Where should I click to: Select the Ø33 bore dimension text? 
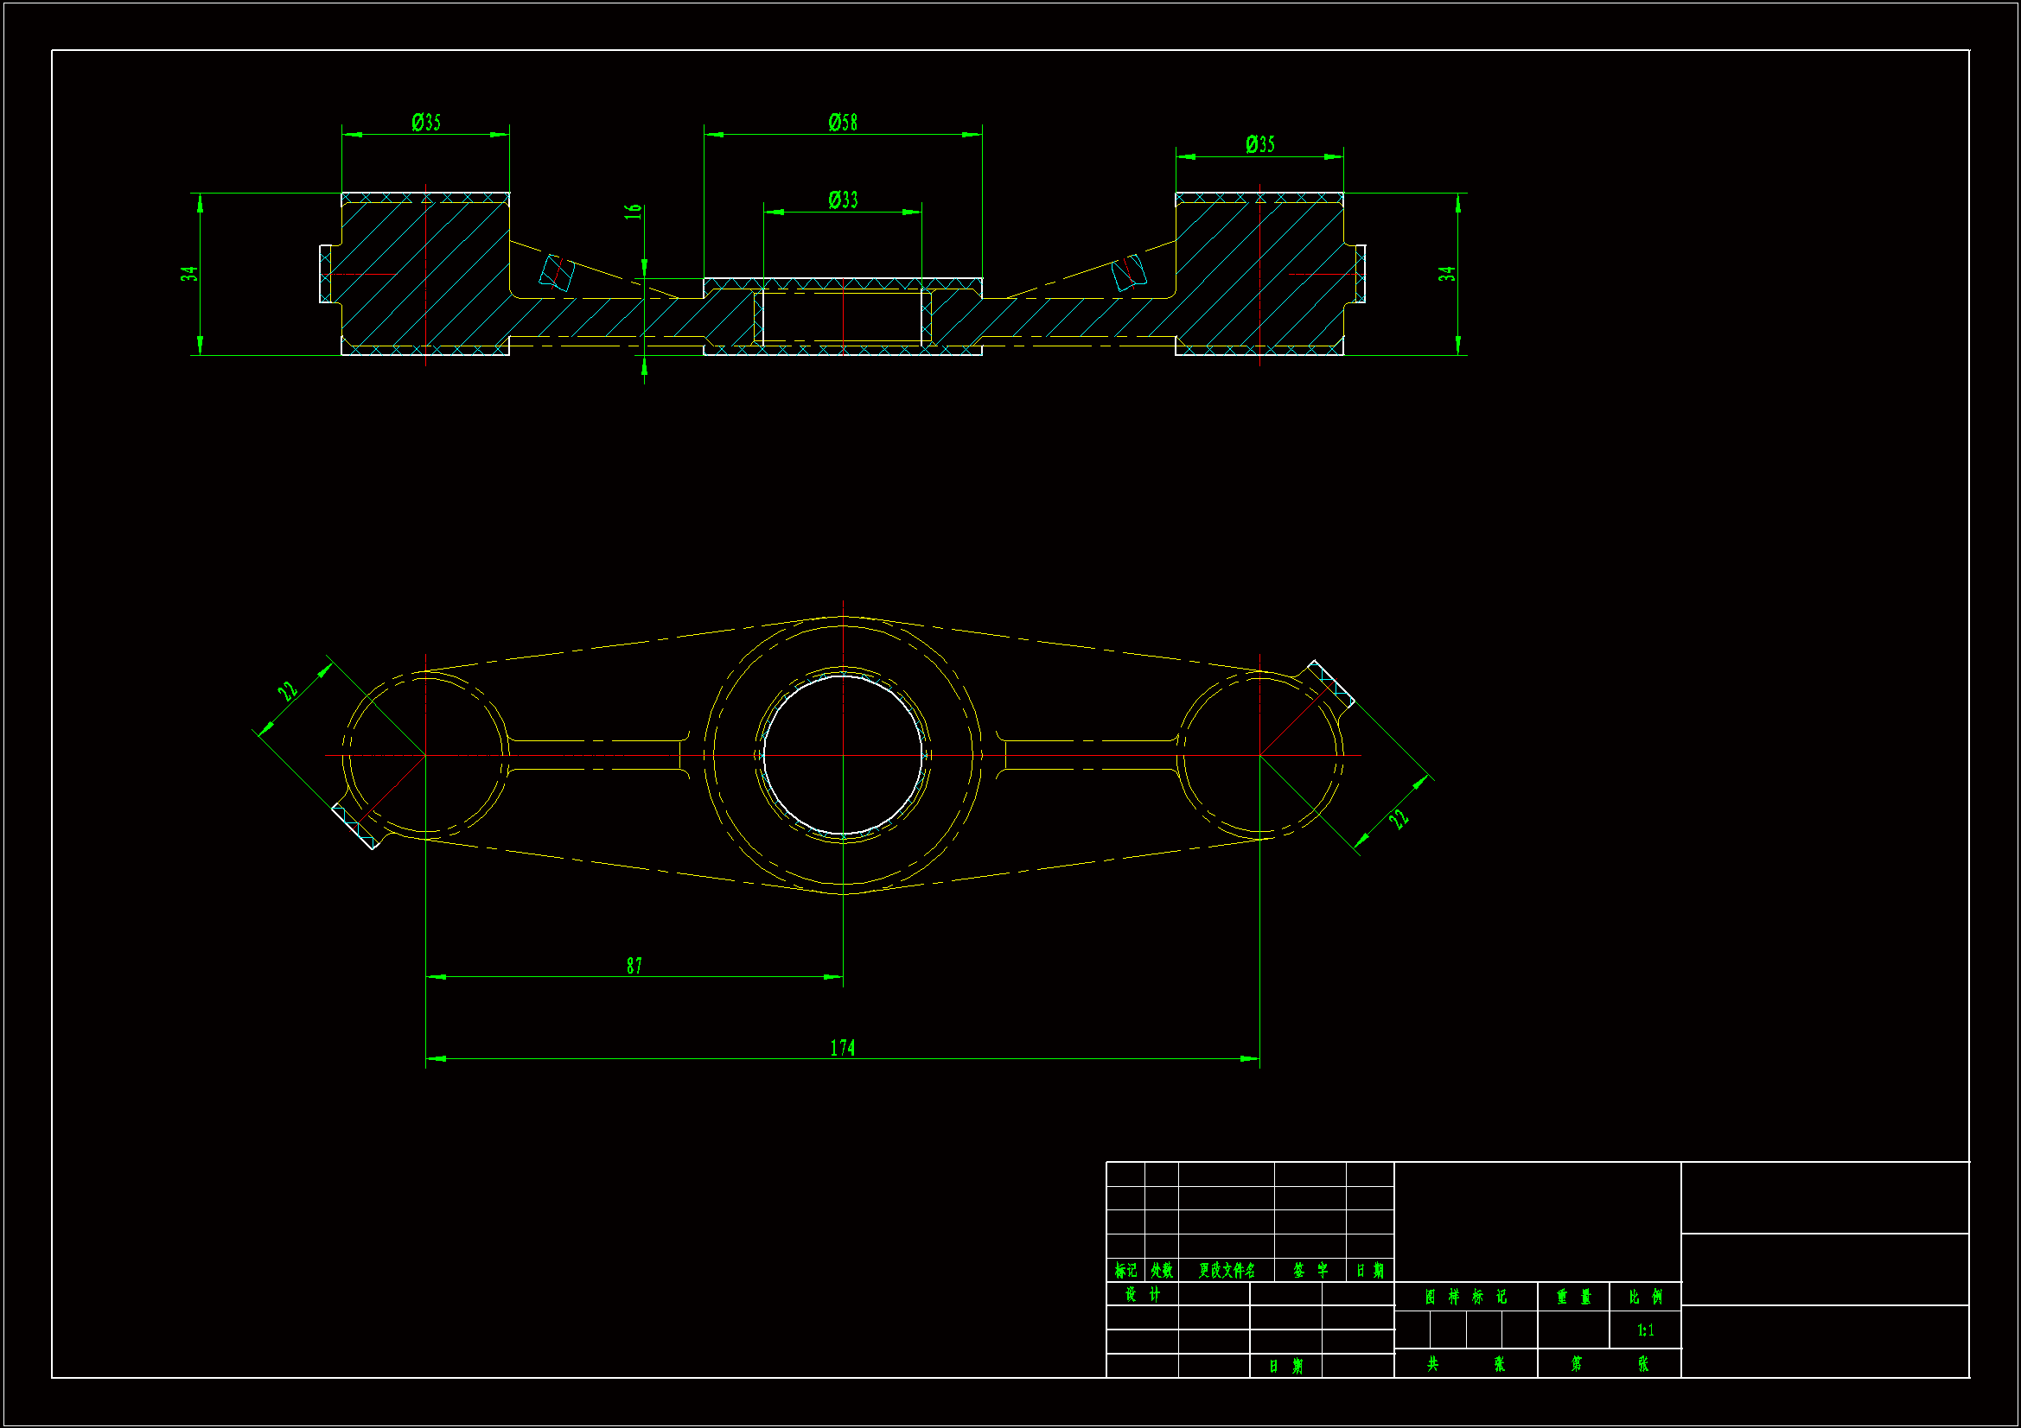843,200
